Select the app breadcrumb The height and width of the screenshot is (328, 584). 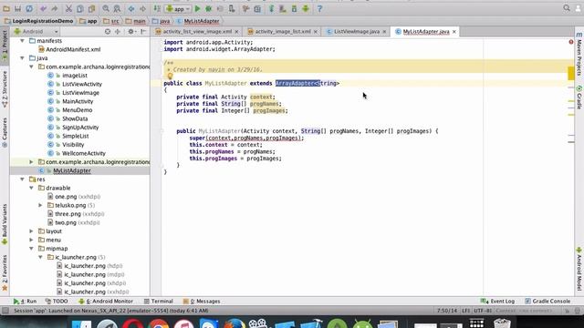(89, 21)
